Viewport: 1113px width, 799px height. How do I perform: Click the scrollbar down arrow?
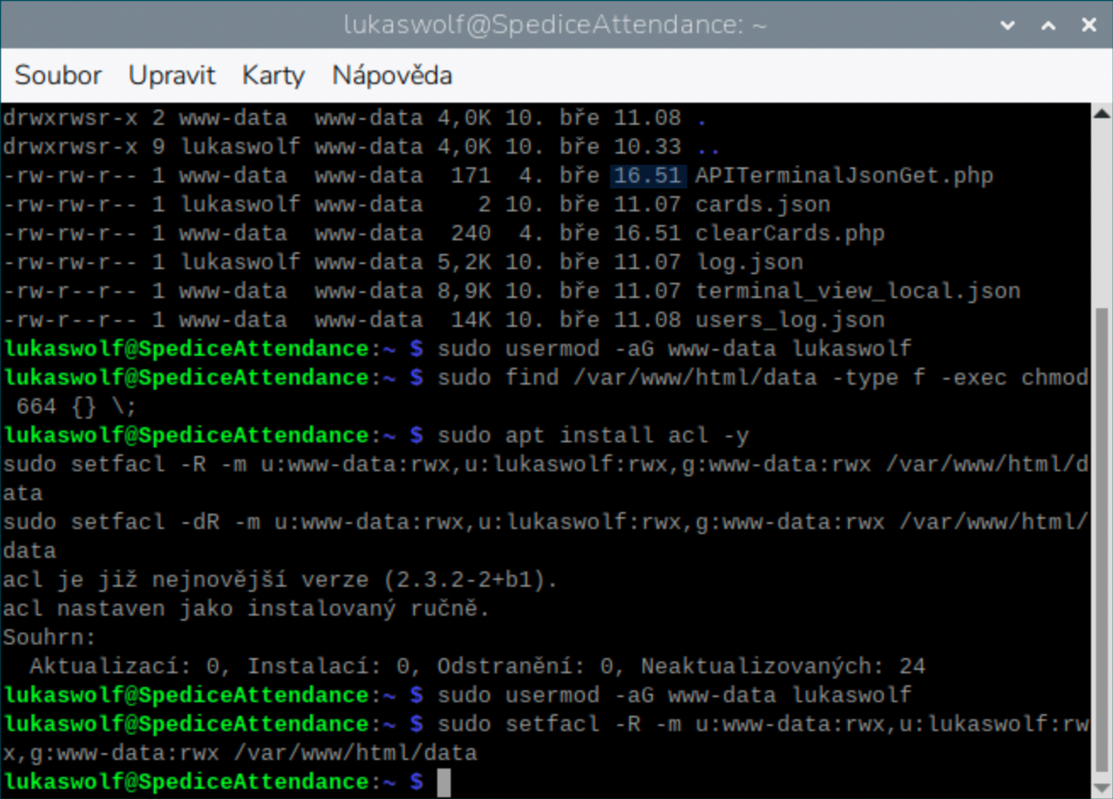click(1101, 788)
